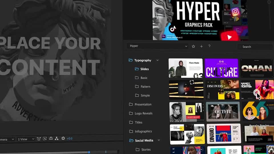Open the Hyper pack selector dropdown

click(x=158, y=46)
